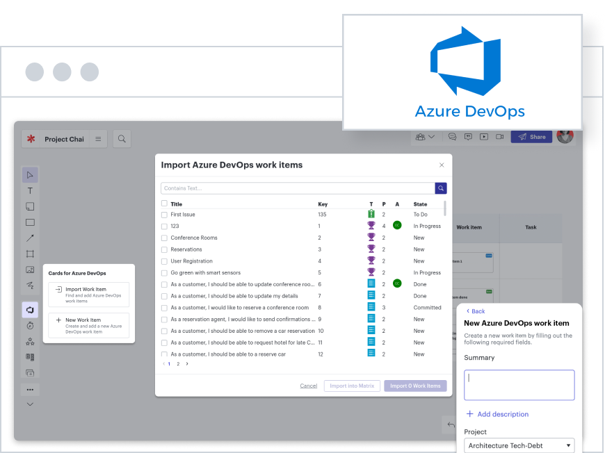Go to next page arrow in pagination
The image size is (605, 453).
click(x=187, y=363)
